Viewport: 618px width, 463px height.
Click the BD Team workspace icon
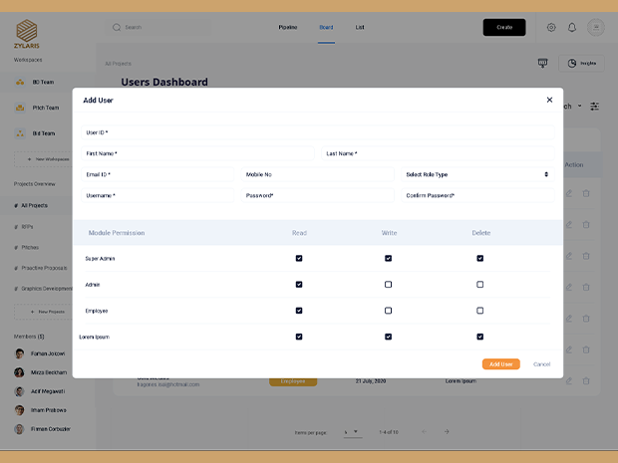pyautogui.click(x=20, y=83)
